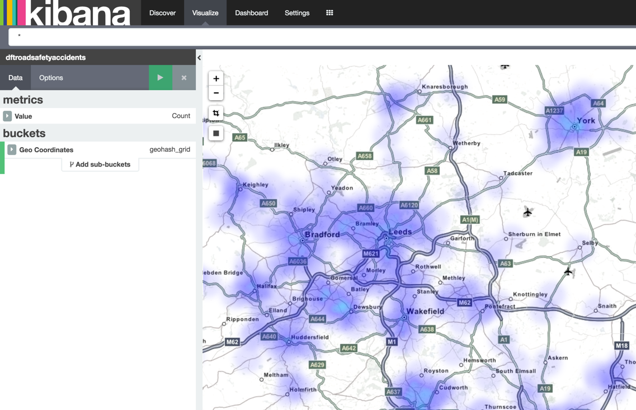Click Add sub-buckets button
Image resolution: width=636 pixels, height=410 pixels.
(x=100, y=164)
